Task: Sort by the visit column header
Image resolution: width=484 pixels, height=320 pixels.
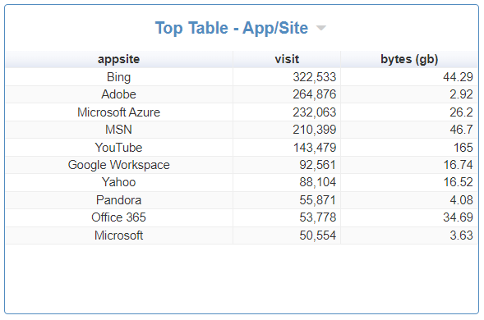Action: [x=287, y=59]
